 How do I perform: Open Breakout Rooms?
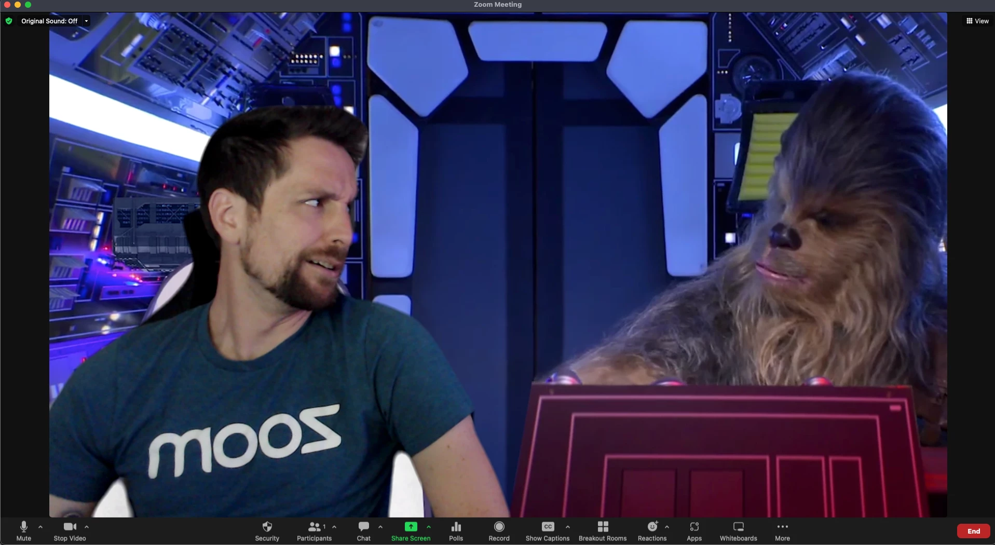(x=603, y=531)
